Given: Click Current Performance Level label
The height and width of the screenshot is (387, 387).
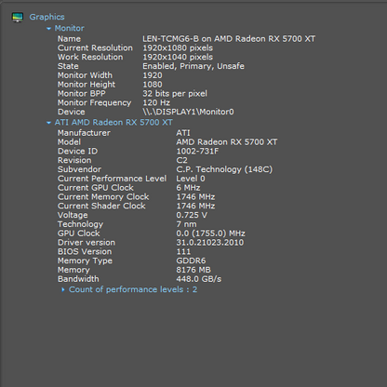Looking at the screenshot, I should (x=112, y=179).
